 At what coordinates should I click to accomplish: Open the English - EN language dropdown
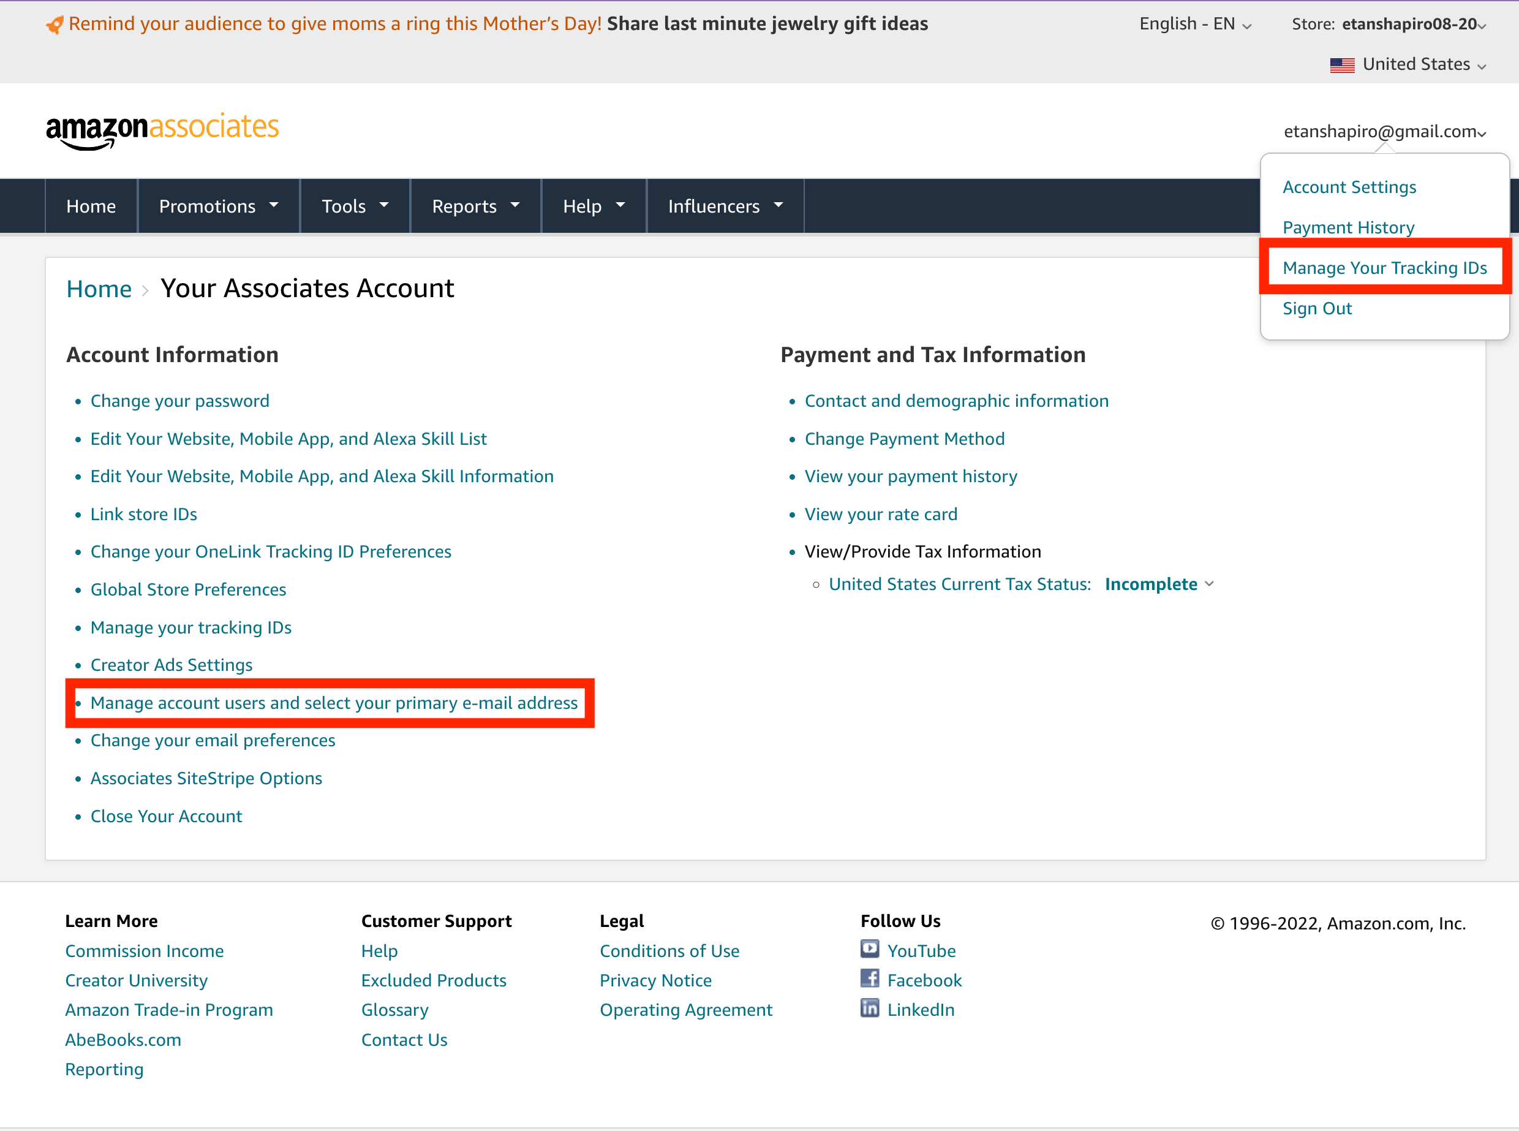[1196, 24]
